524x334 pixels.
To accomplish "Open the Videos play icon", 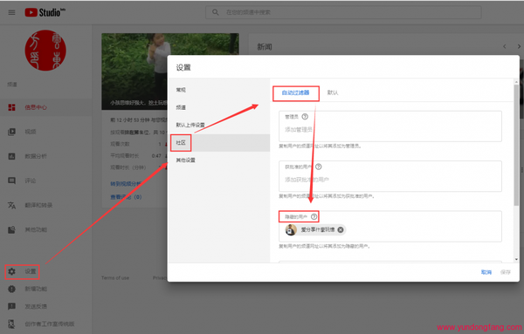I will 11,132.
